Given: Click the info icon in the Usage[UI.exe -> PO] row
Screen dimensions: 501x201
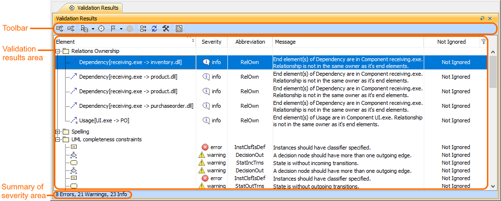Looking at the screenshot, I should point(207,120).
